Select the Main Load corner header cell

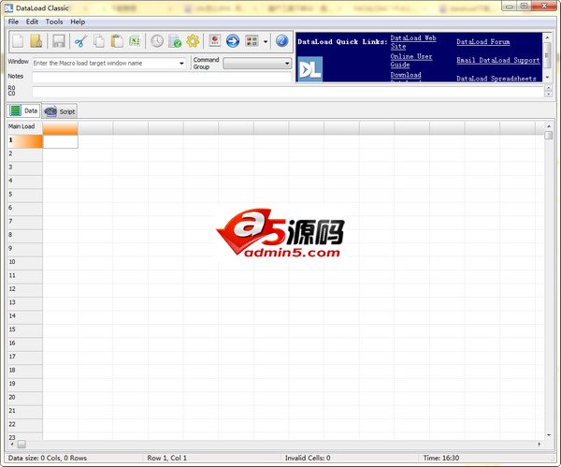tap(24, 126)
